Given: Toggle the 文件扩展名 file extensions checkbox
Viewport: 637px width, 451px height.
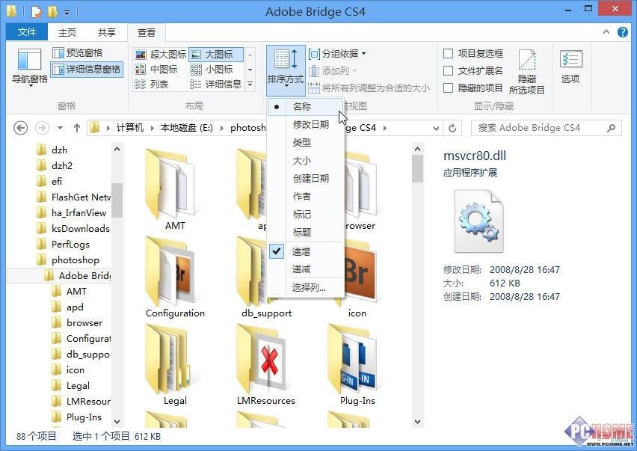Looking at the screenshot, I should coord(449,70).
